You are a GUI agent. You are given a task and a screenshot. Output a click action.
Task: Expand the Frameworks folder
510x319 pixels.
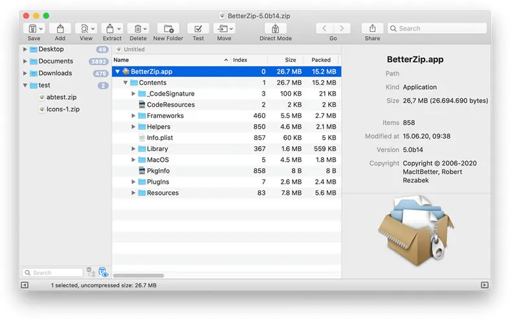pos(133,116)
